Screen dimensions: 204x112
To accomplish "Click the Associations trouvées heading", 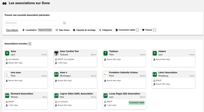I will click(x=16, y=44).
